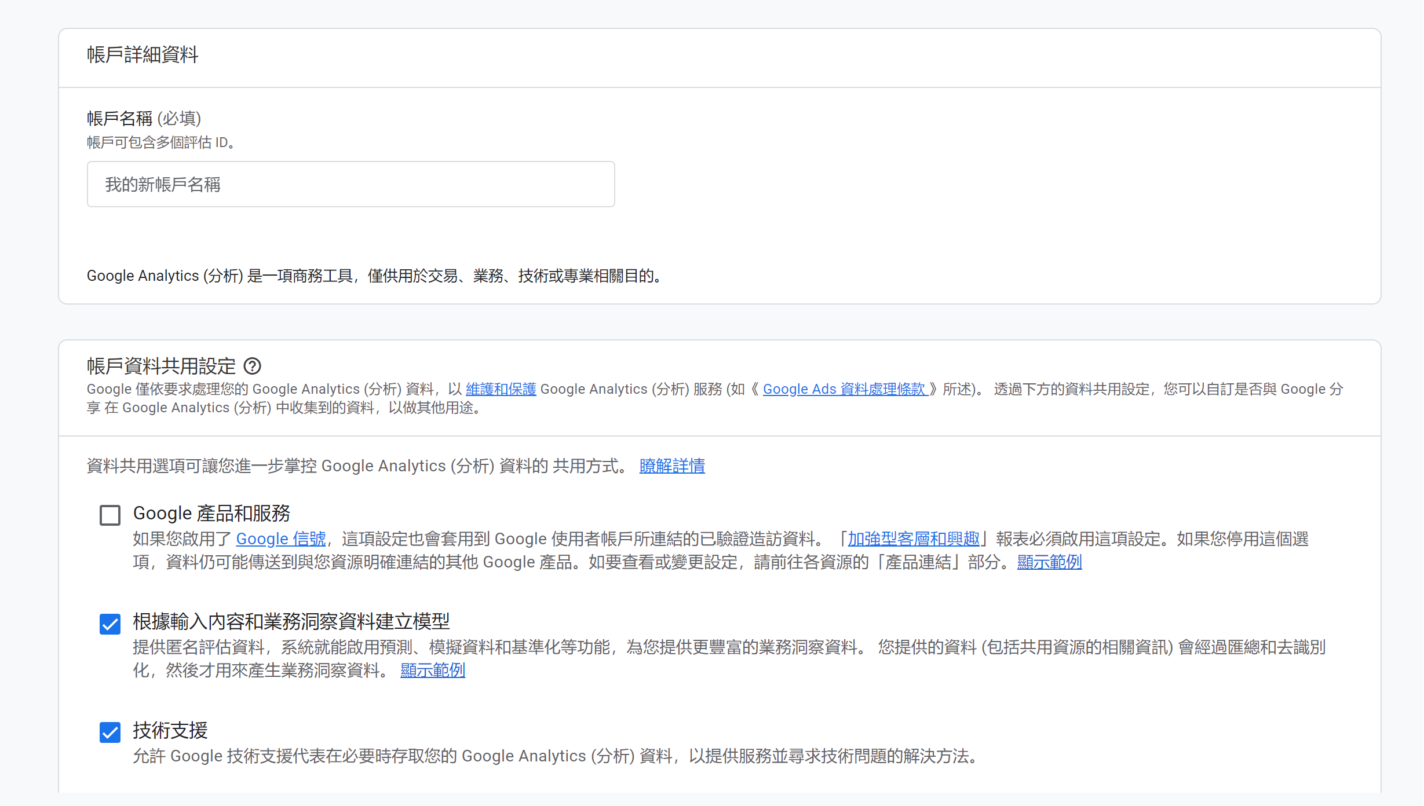The height and width of the screenshot is (806, 1424).
Task: Click the business tool disclaimer sentence
Action: pos(374,276)
